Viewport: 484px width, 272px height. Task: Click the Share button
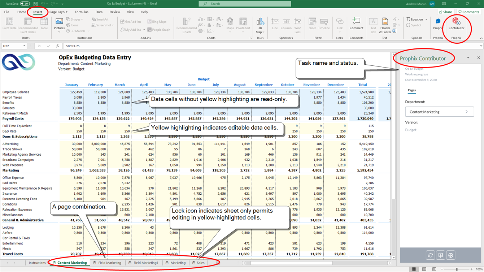tap(445, 12)
